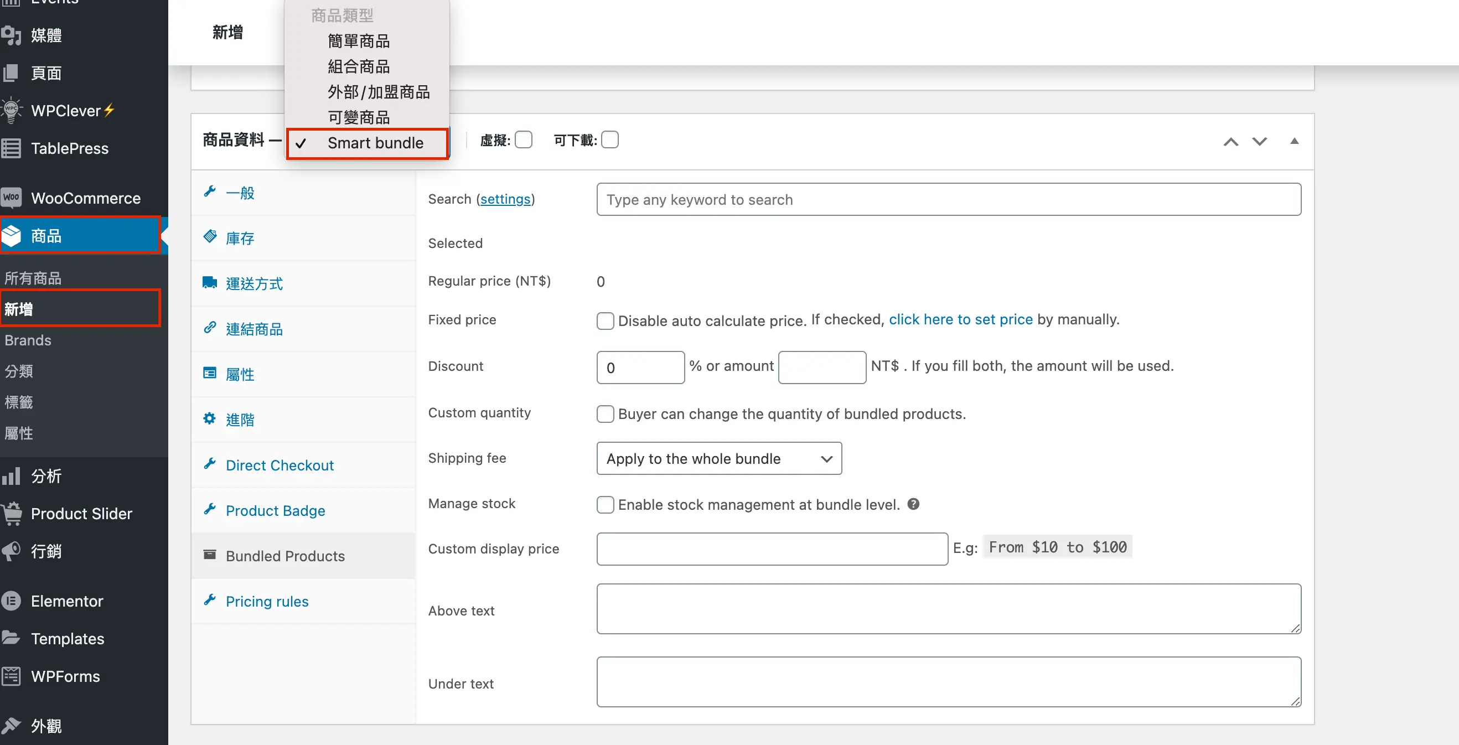Image resolution: width=1459 pixels, height=745 pixels.
Task: Click the 外觀 paintbrush icon
Action: click(x=11, y=725)
